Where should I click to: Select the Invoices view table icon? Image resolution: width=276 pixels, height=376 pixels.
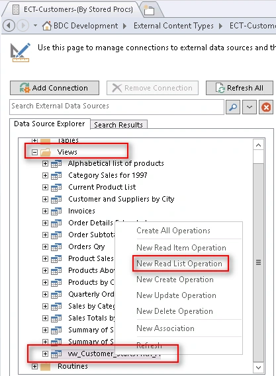click(56, 211)
